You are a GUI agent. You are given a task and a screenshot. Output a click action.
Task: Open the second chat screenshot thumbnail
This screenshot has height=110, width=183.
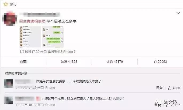click(x=53, y=37)
